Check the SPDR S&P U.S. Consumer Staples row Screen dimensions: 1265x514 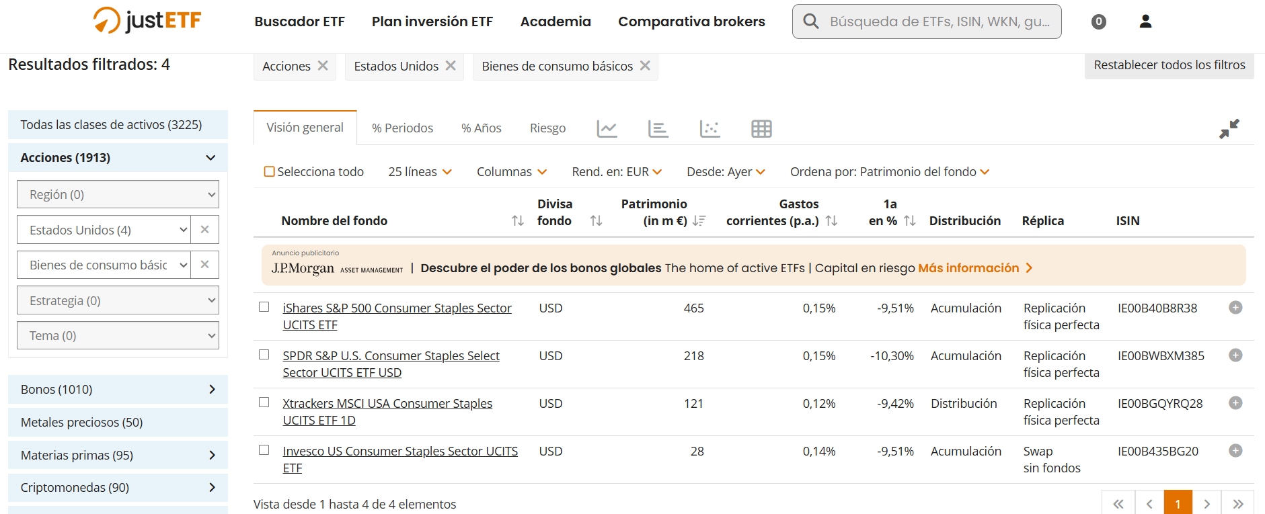(x=264, y=355)
